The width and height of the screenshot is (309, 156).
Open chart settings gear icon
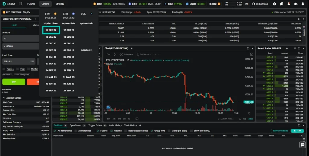click(x=252, y=54)
